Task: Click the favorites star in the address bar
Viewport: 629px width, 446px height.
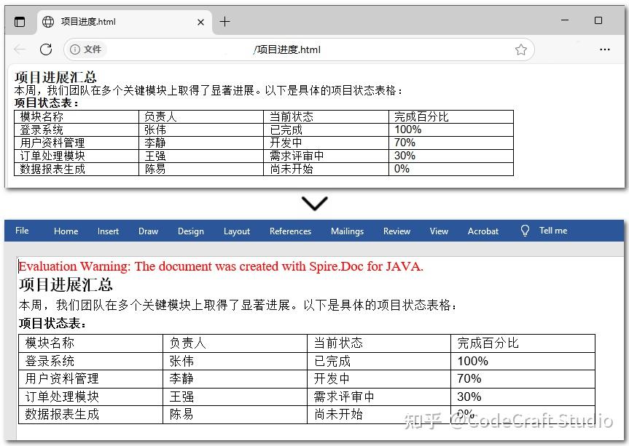Action: (x=520, y=49)
